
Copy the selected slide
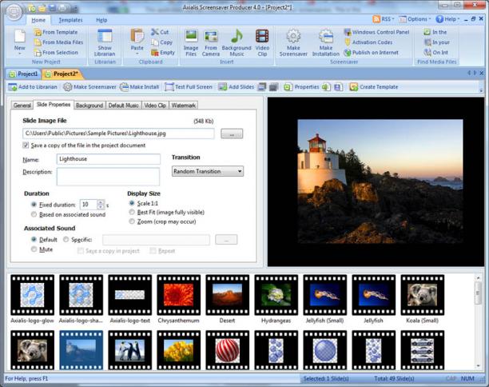(161, 42)
